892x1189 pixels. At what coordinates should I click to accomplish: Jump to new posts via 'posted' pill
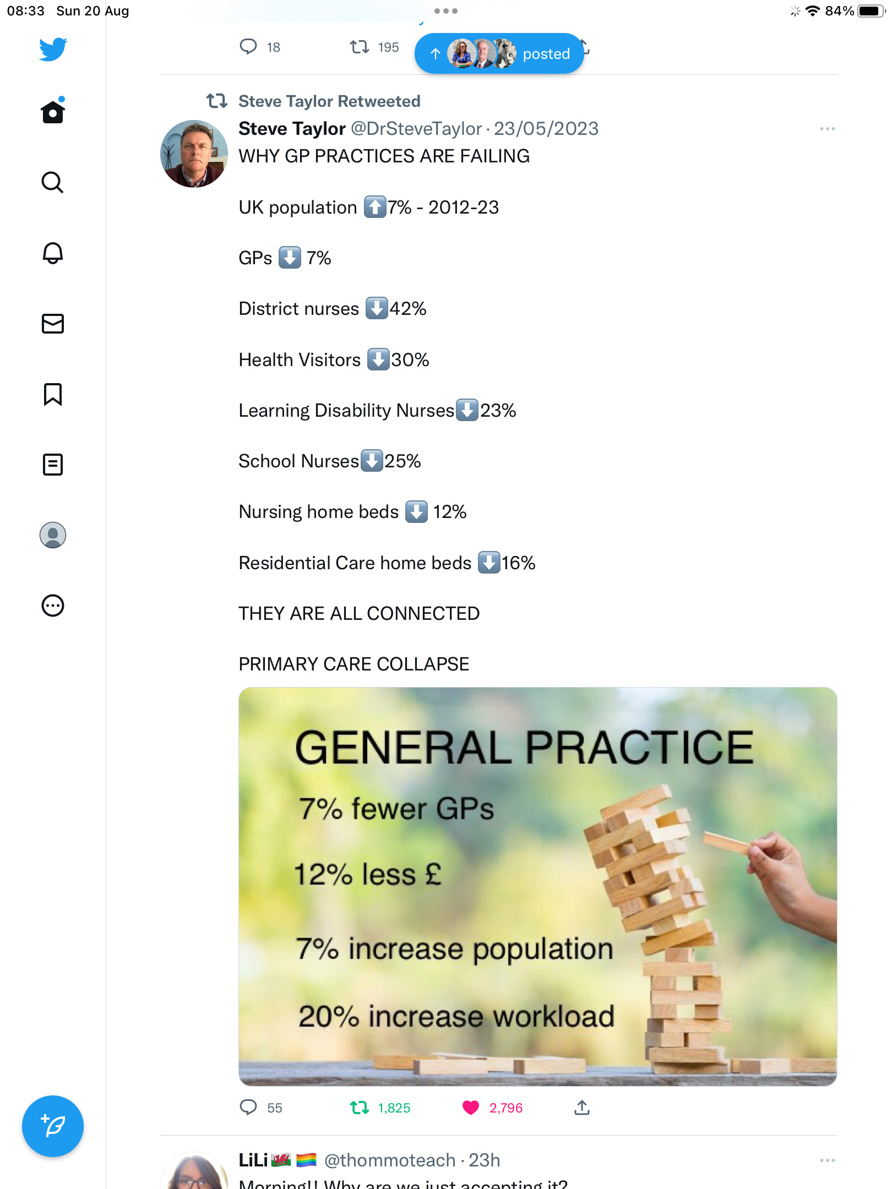coord(499,53)
